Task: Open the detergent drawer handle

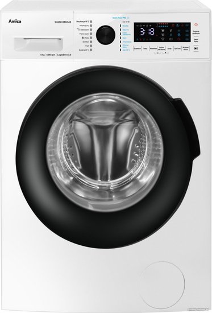Action: 38,44
